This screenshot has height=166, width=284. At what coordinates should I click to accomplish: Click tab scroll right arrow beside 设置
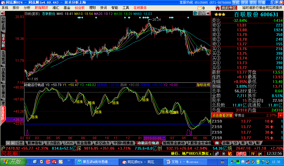tap(13, 143)
